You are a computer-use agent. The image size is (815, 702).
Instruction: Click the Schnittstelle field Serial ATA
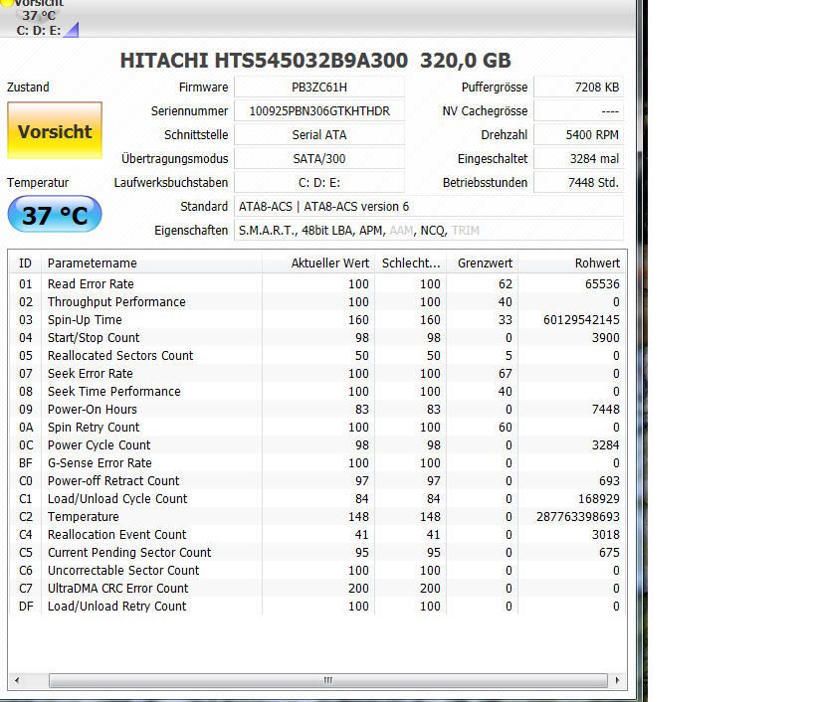pos(319,135)
